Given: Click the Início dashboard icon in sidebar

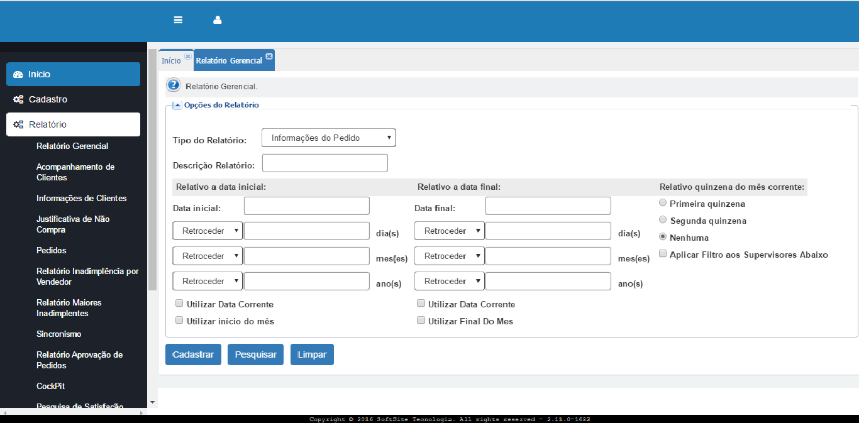Looking at the screenshot, I should click(18, 74).
